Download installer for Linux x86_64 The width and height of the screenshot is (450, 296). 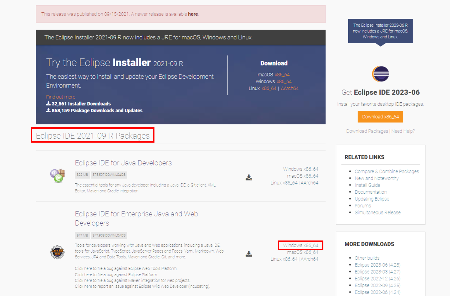(269, 88)
